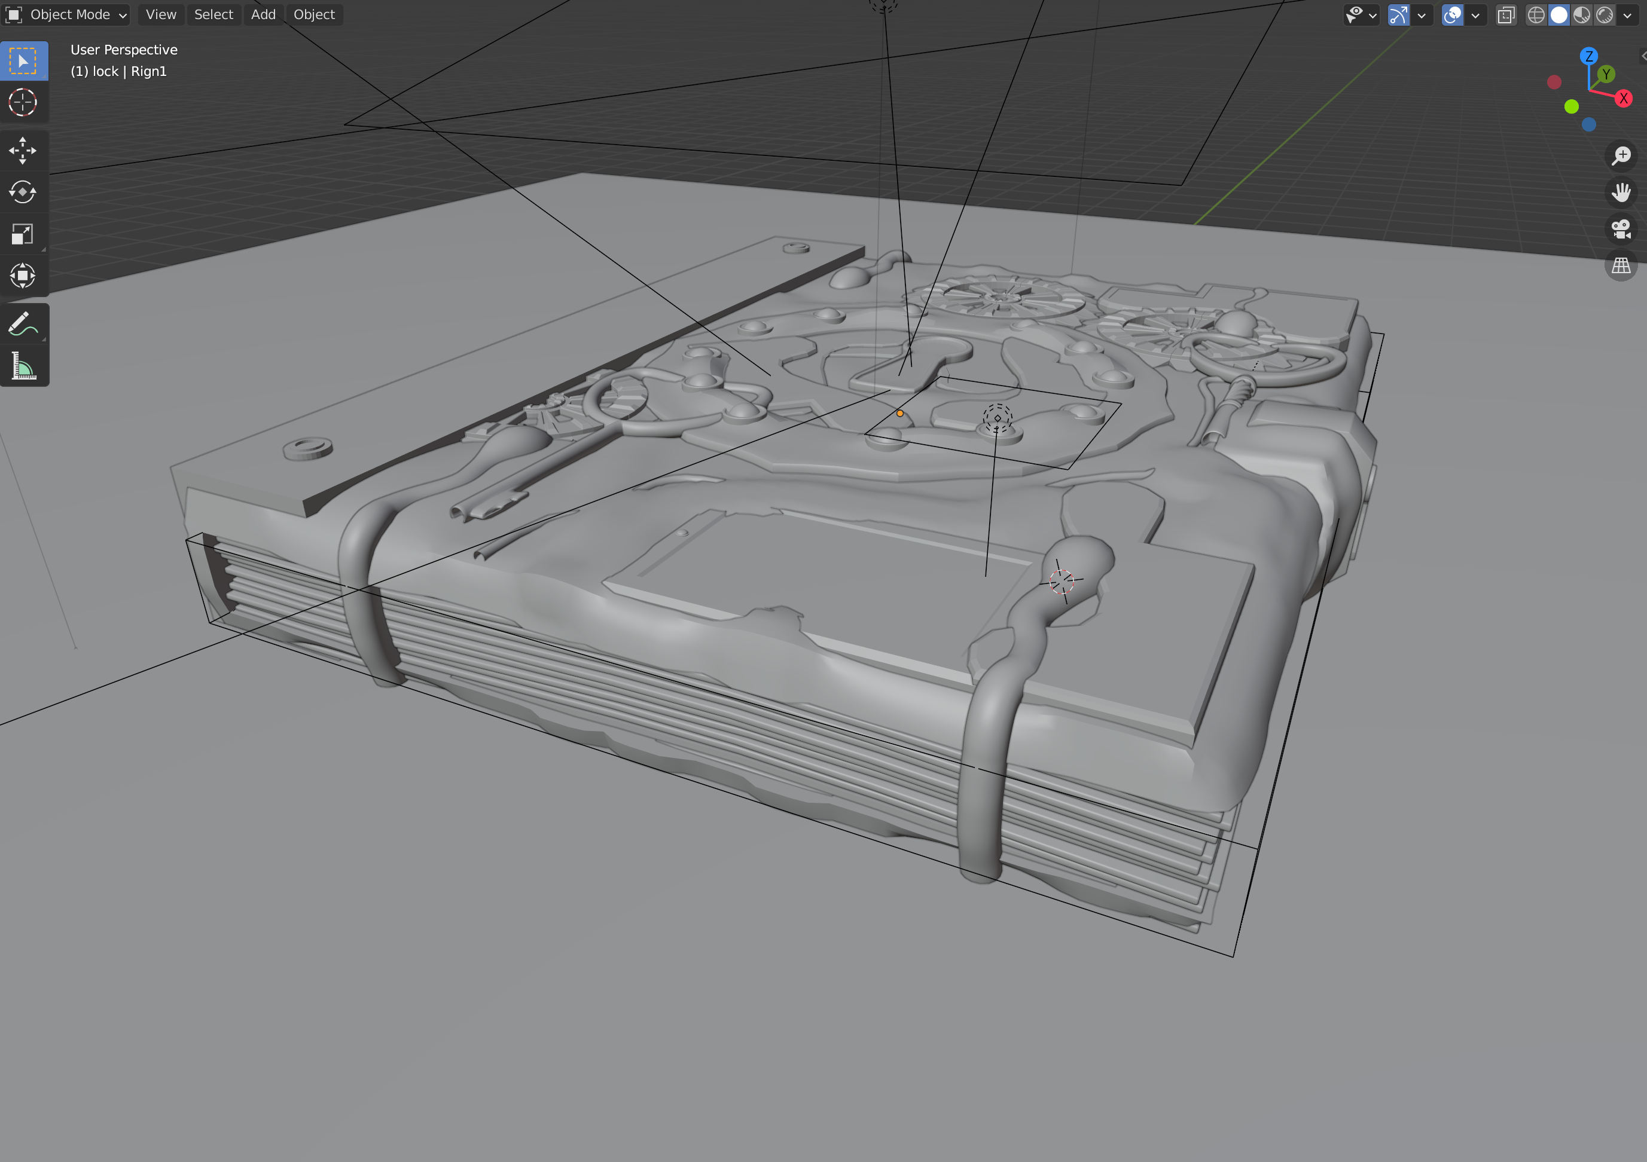The image size is (1647, 1162).
Task: Select the Annotate tool
Action: click(23, 324)
